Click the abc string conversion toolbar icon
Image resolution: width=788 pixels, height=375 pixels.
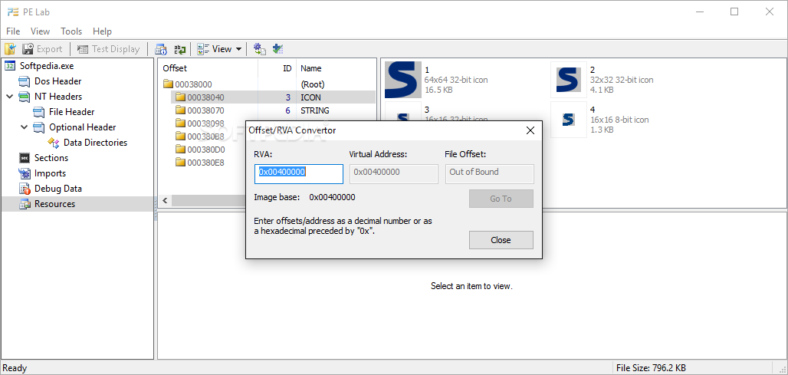[x=179, y=49]
